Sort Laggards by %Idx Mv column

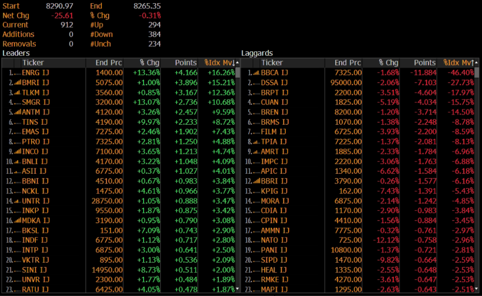458,63
